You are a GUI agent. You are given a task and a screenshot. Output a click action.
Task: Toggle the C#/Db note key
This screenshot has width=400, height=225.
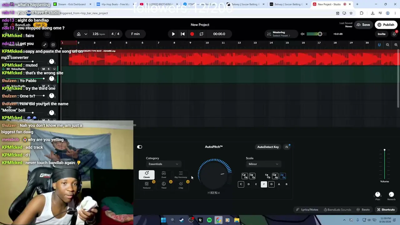tap(245, 176)
